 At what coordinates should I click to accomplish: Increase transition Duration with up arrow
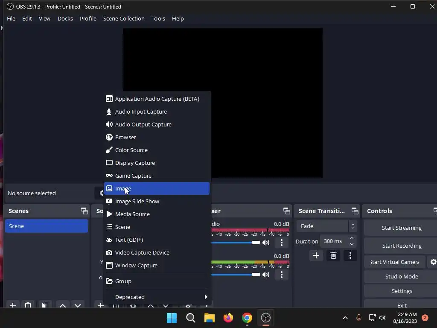click(352, 238)
